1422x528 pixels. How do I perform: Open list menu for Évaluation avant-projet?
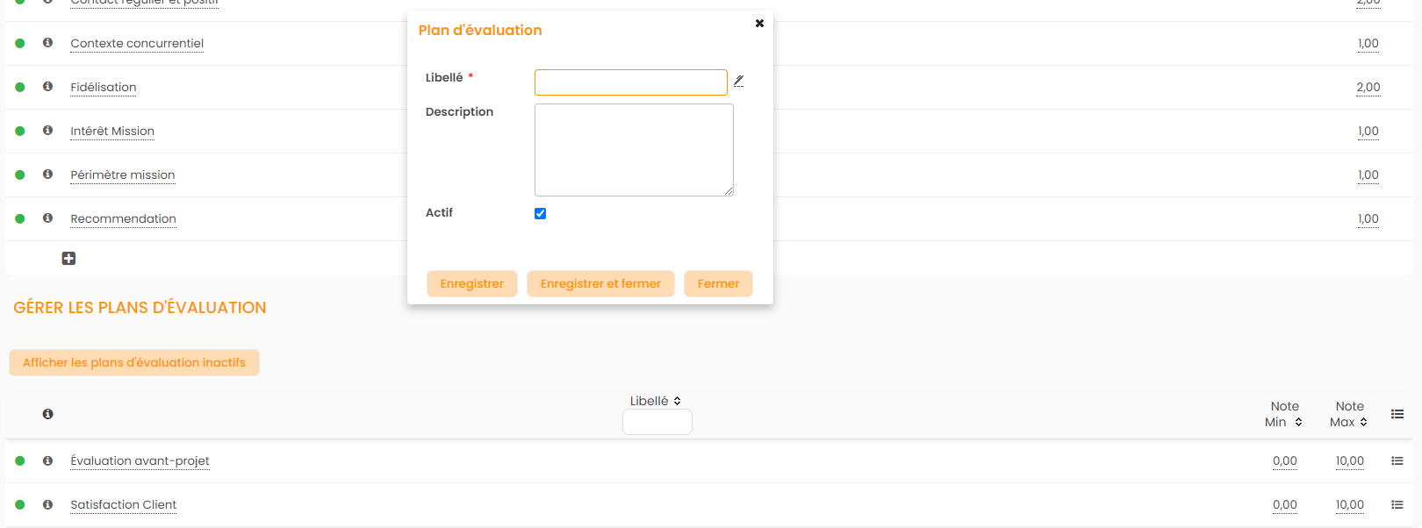pos(1397,460)
